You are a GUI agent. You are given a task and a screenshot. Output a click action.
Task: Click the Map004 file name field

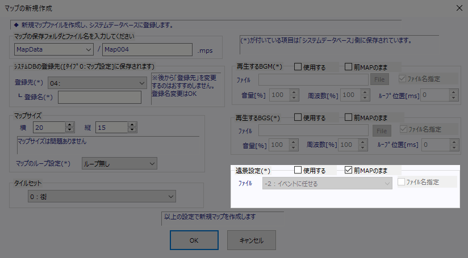coord(147,49)
